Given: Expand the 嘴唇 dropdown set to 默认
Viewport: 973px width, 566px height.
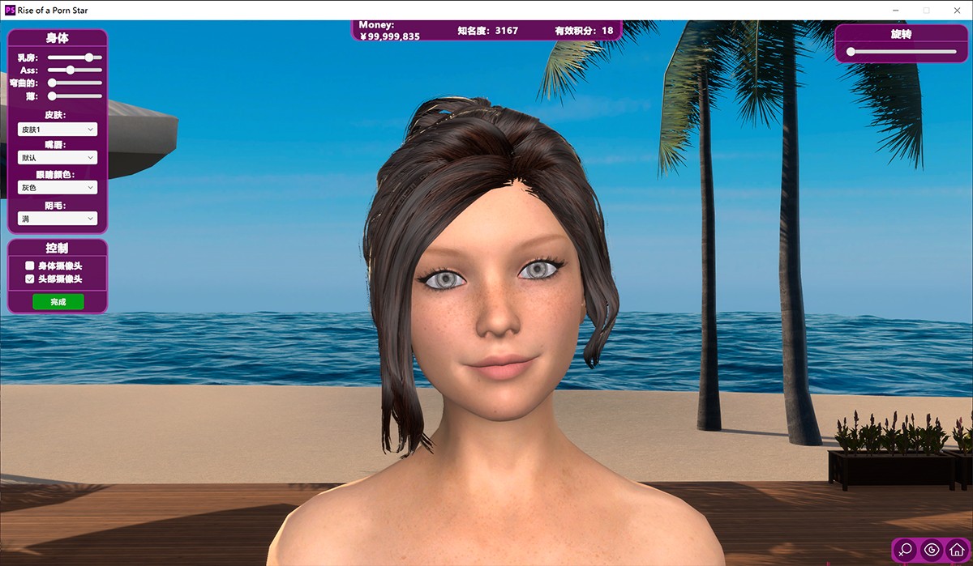Looking at the screenshot, I should [x=57, y=158].
